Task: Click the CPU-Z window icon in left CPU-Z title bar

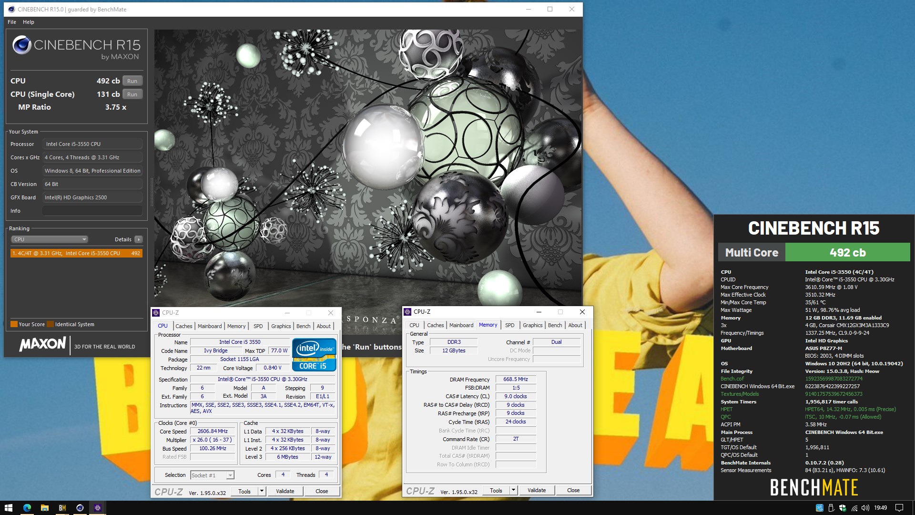Action: point(156,313)
